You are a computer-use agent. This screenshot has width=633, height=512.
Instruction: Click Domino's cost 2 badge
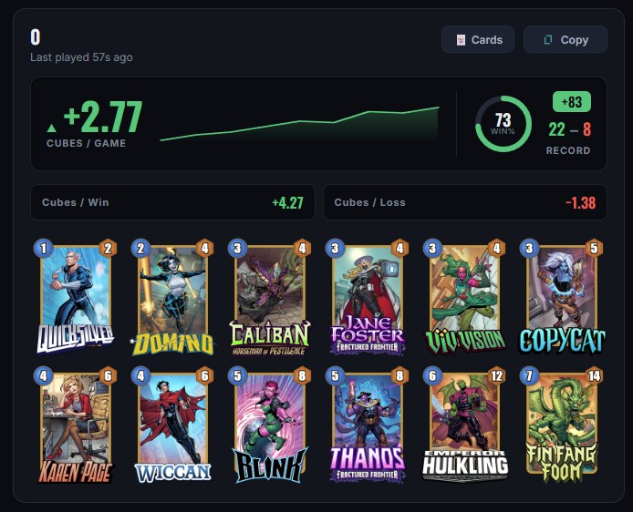(140, 249)
